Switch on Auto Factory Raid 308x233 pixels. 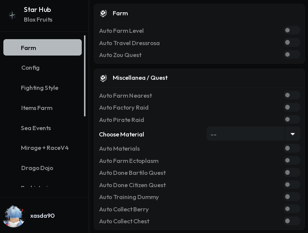point(292,107)
